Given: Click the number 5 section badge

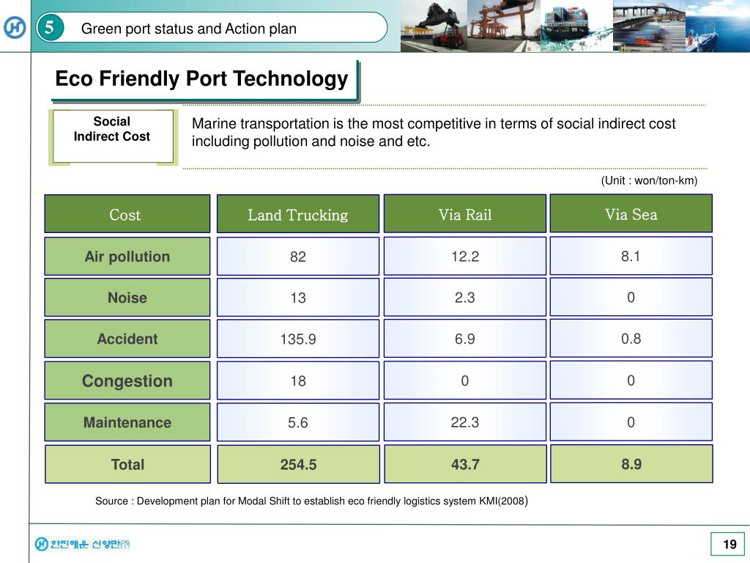Looking at the screenshot, I should click(x=50, y=27).
